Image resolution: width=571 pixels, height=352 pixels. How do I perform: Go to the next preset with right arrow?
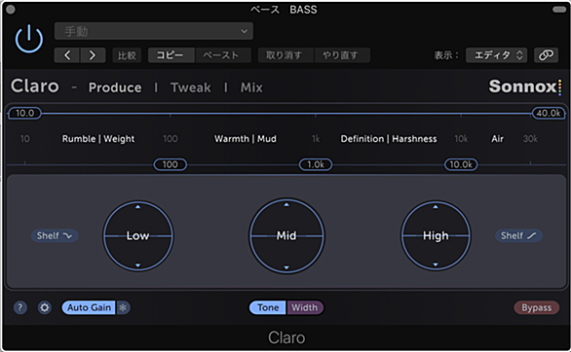tap(93, 55)
